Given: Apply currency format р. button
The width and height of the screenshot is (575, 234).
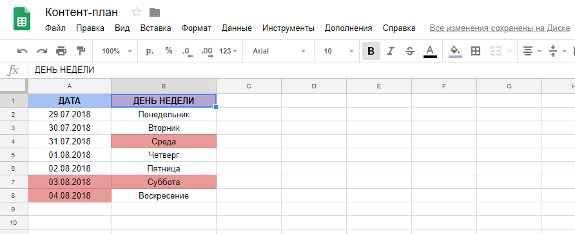Looking at the screenshot, I should tap(150, 52).
